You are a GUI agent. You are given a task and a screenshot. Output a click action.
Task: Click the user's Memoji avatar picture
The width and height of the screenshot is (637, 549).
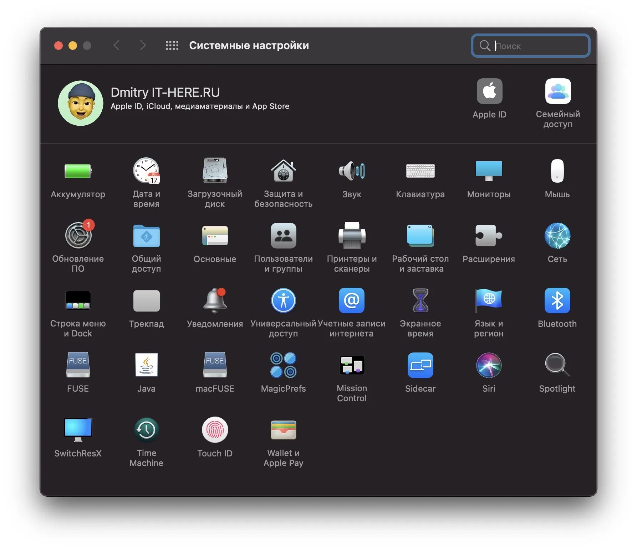(81, 103)
